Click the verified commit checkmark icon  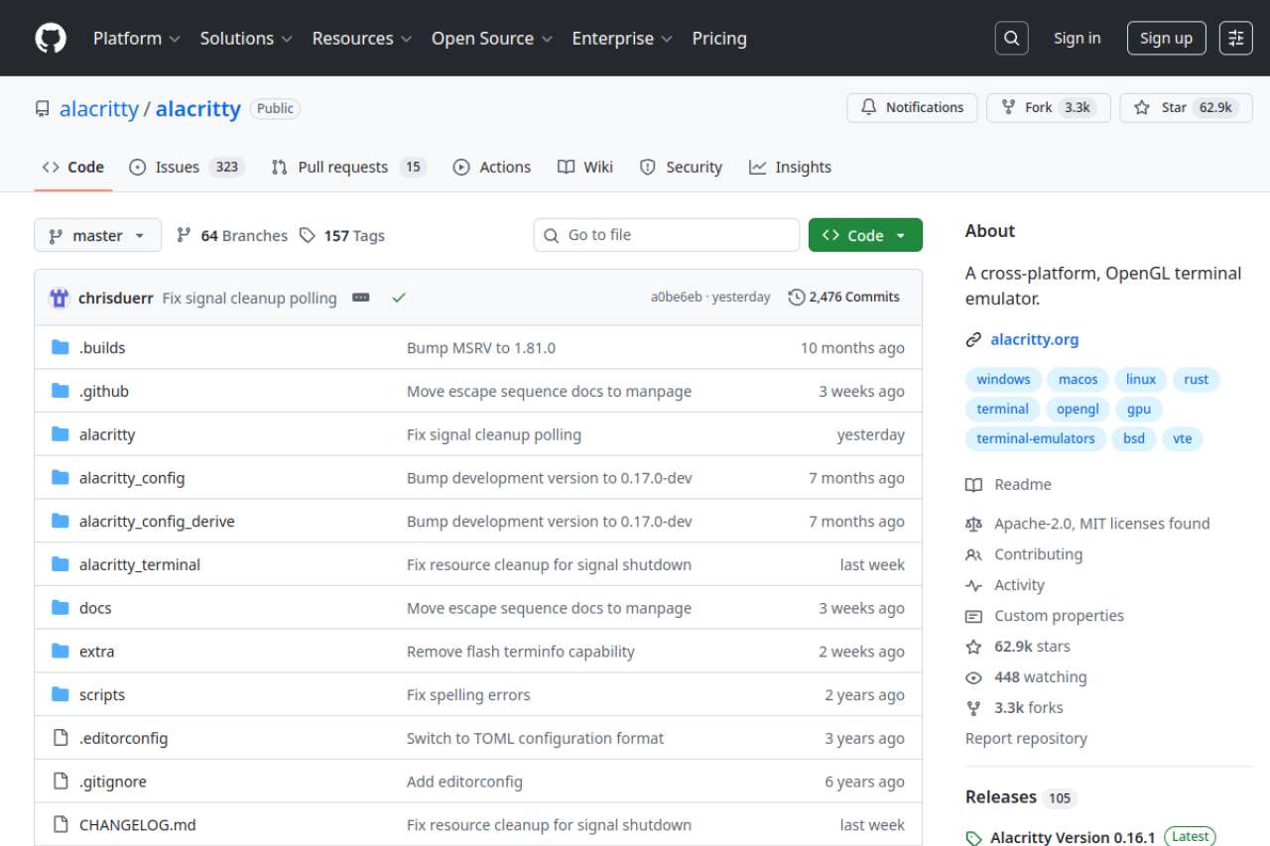(398, 297)
